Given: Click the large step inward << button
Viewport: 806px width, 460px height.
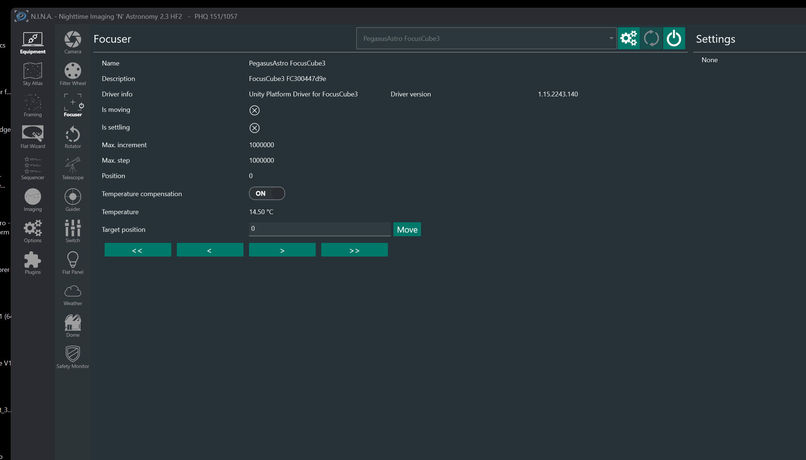Looking at the screenshot, I should (x=137, y=250).
